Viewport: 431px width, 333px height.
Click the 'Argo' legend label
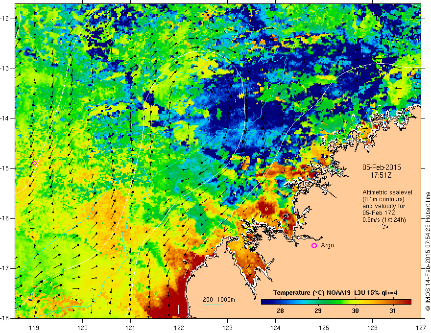coord(327,245)
